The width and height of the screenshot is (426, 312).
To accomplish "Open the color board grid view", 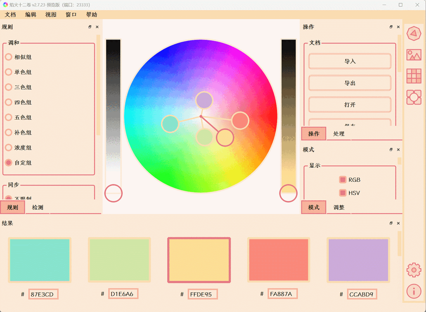I will (414, 76).
